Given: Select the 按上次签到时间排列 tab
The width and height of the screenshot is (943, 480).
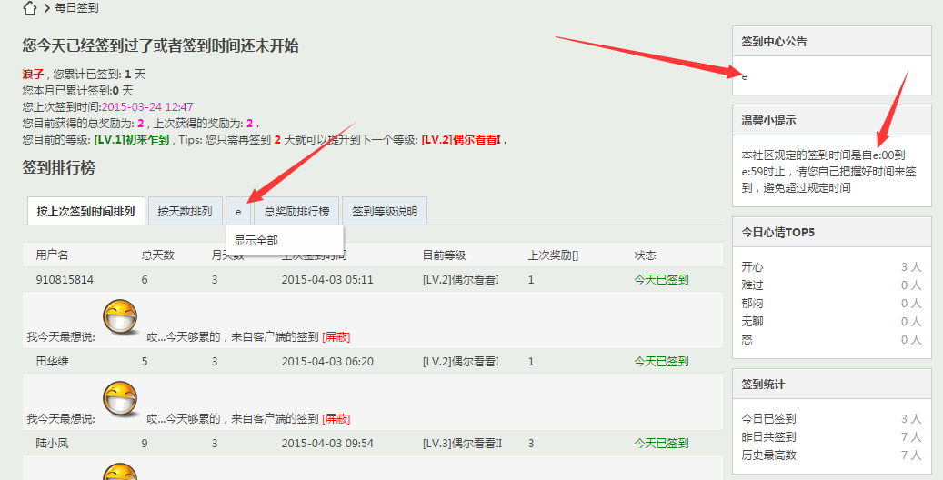Looking at the screenshot, I should (86, 212).
